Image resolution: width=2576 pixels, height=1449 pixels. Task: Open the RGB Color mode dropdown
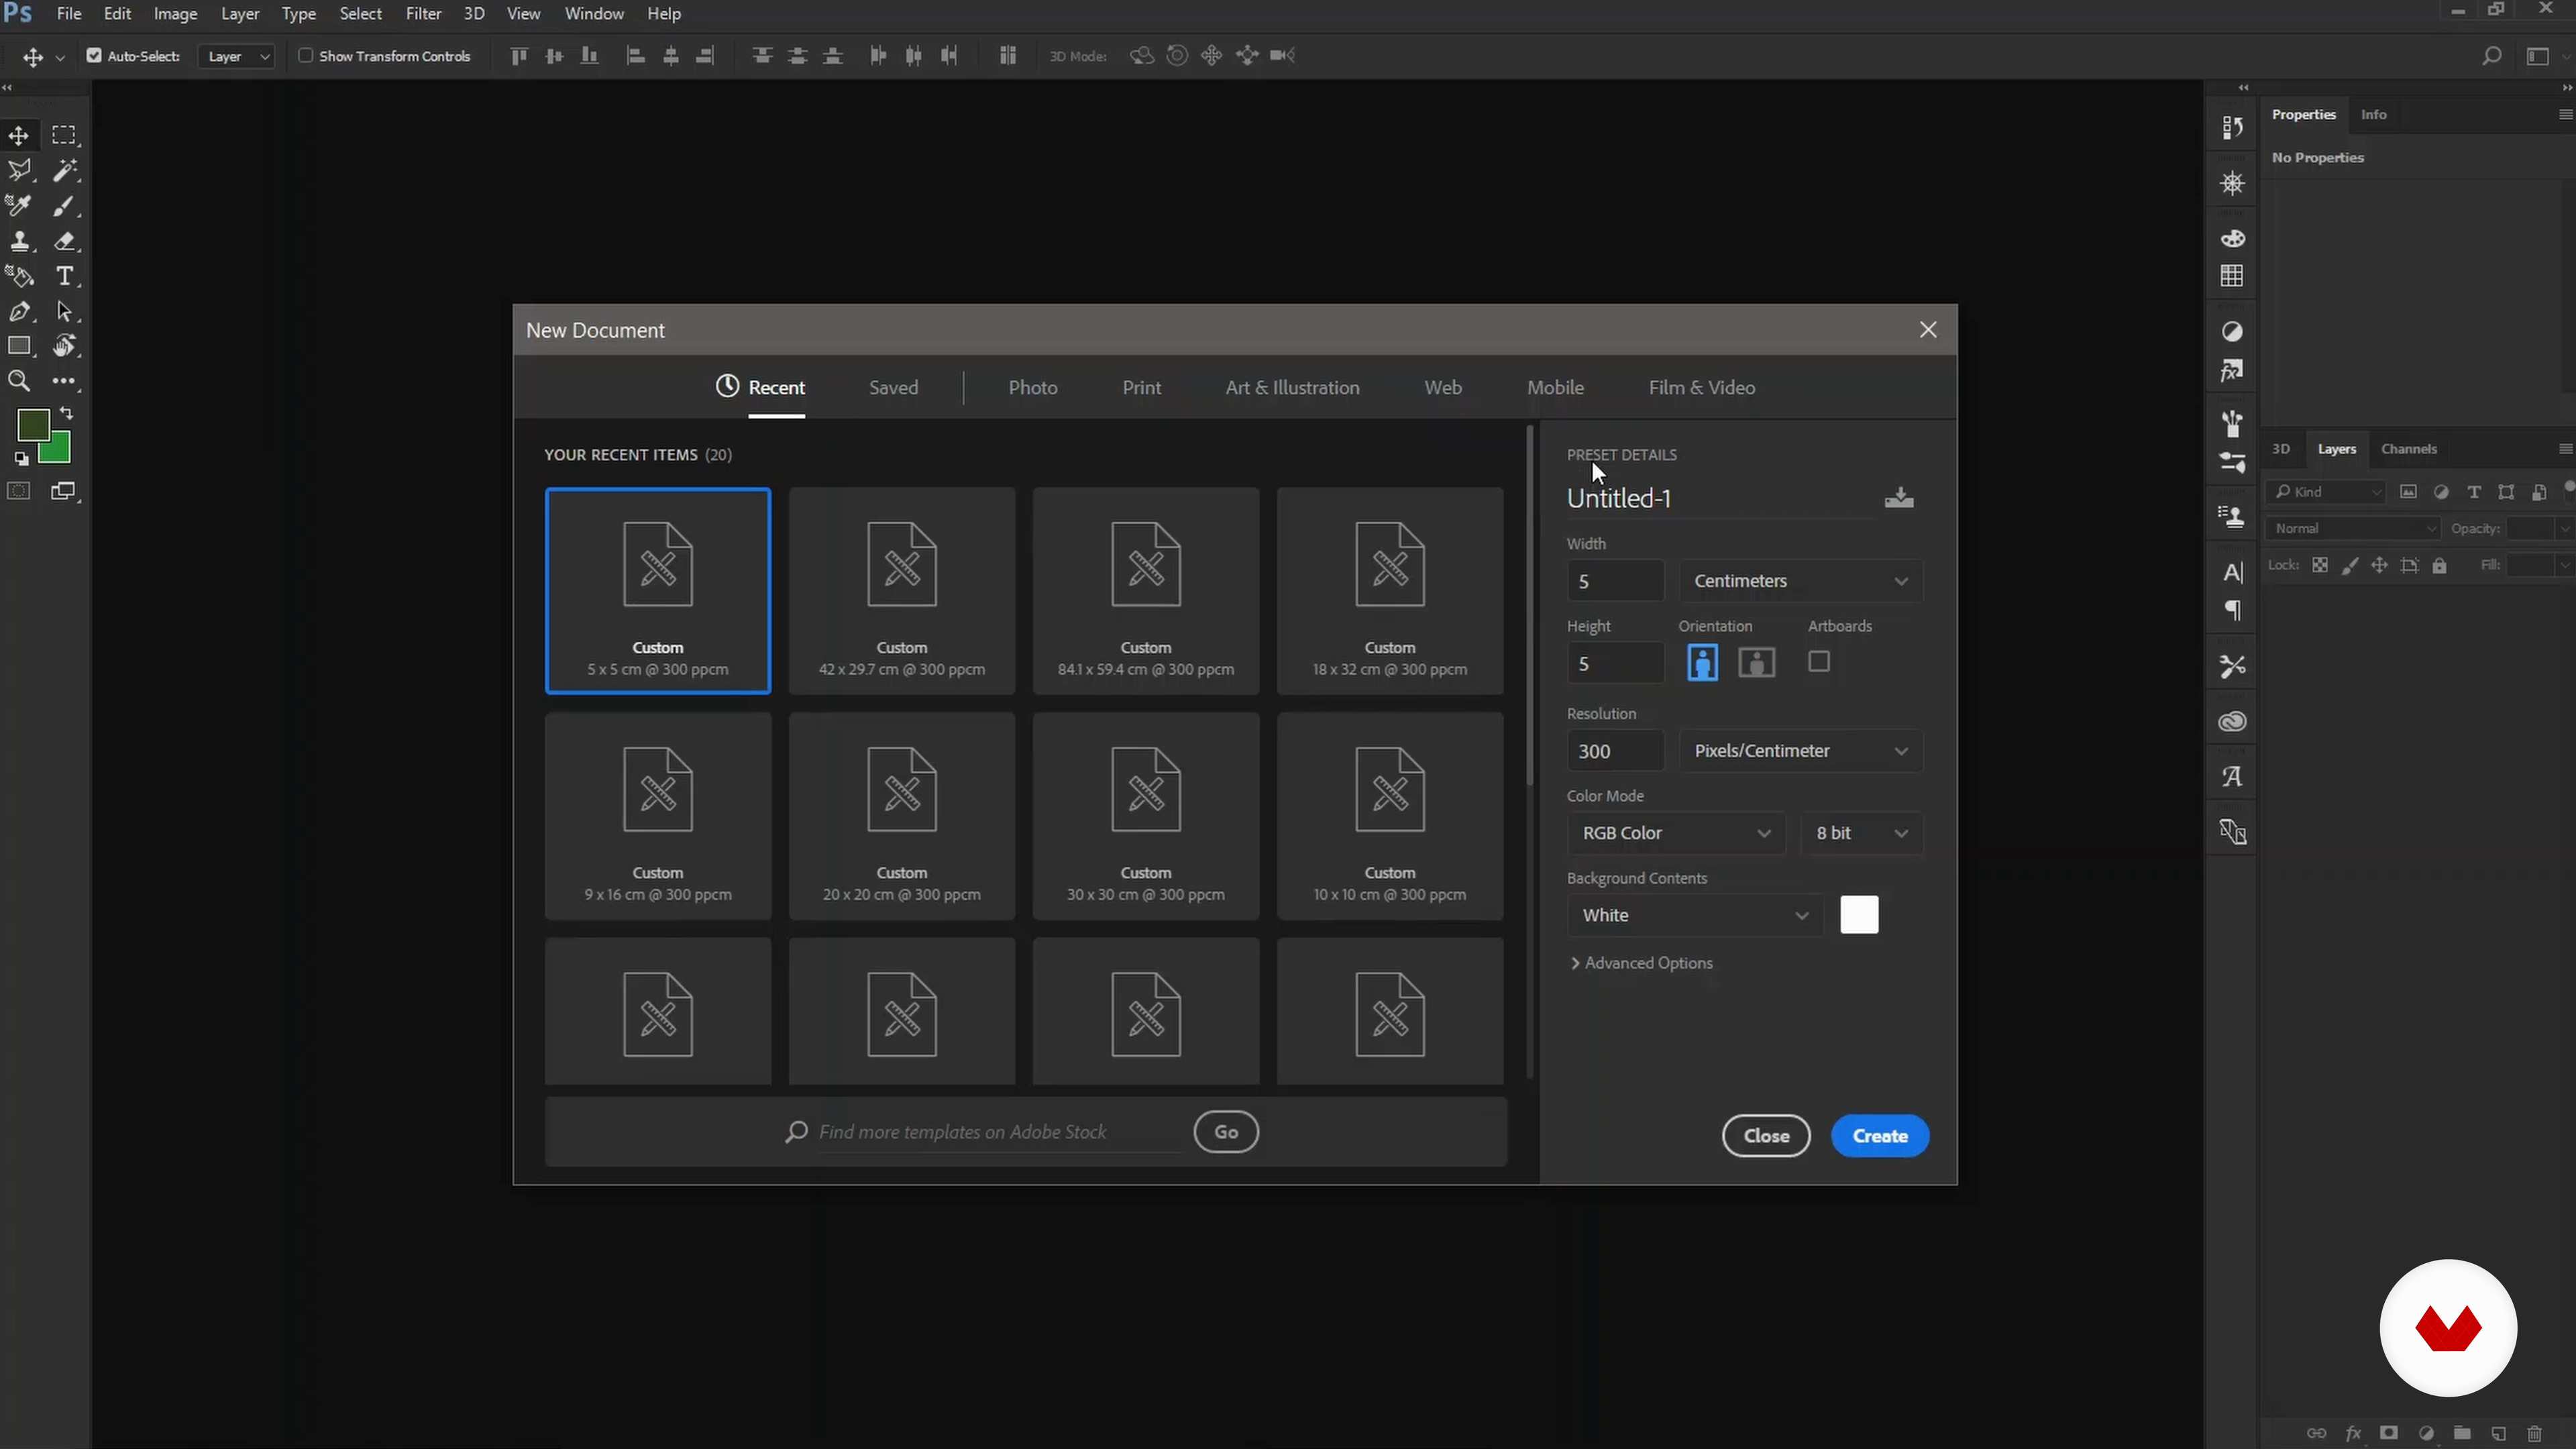pyautogui.click(x=1676, y=833)
